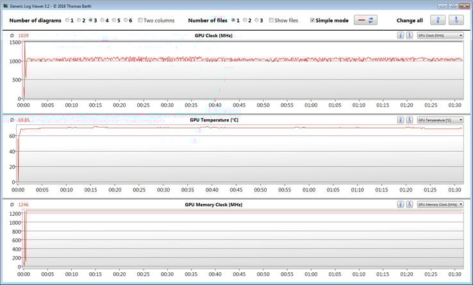Click the GPU Clock [MHz] chart title
The image size is (473, 285).
(x=213, y=36)
